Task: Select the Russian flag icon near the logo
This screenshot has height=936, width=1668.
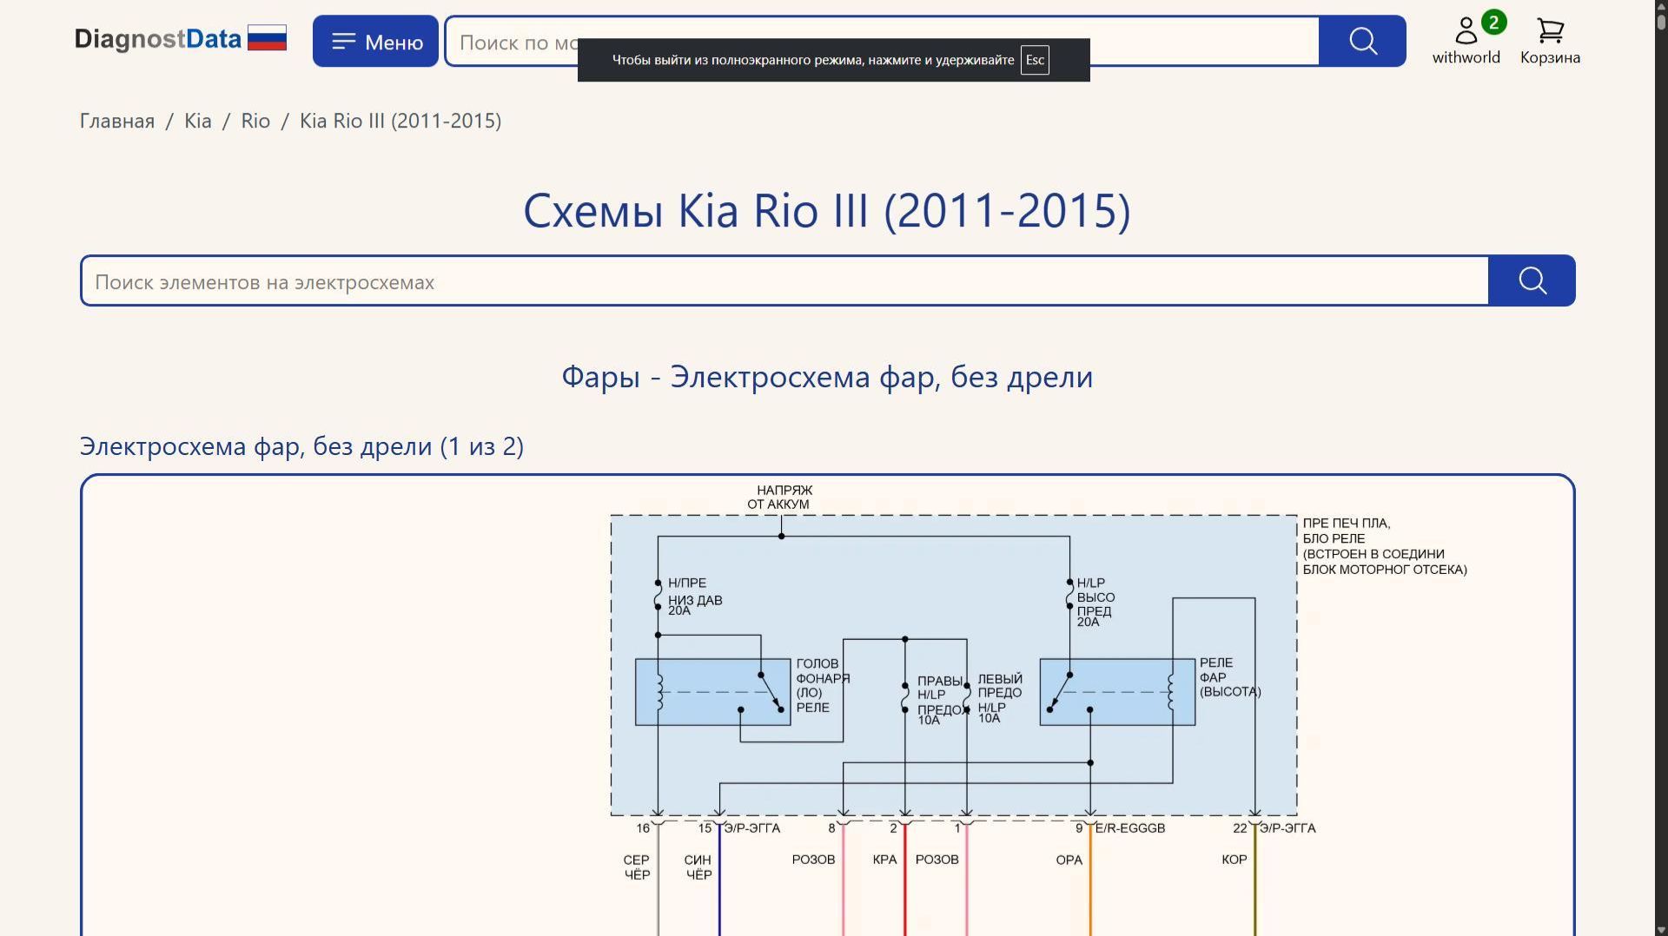Action: tap(268, 37)
